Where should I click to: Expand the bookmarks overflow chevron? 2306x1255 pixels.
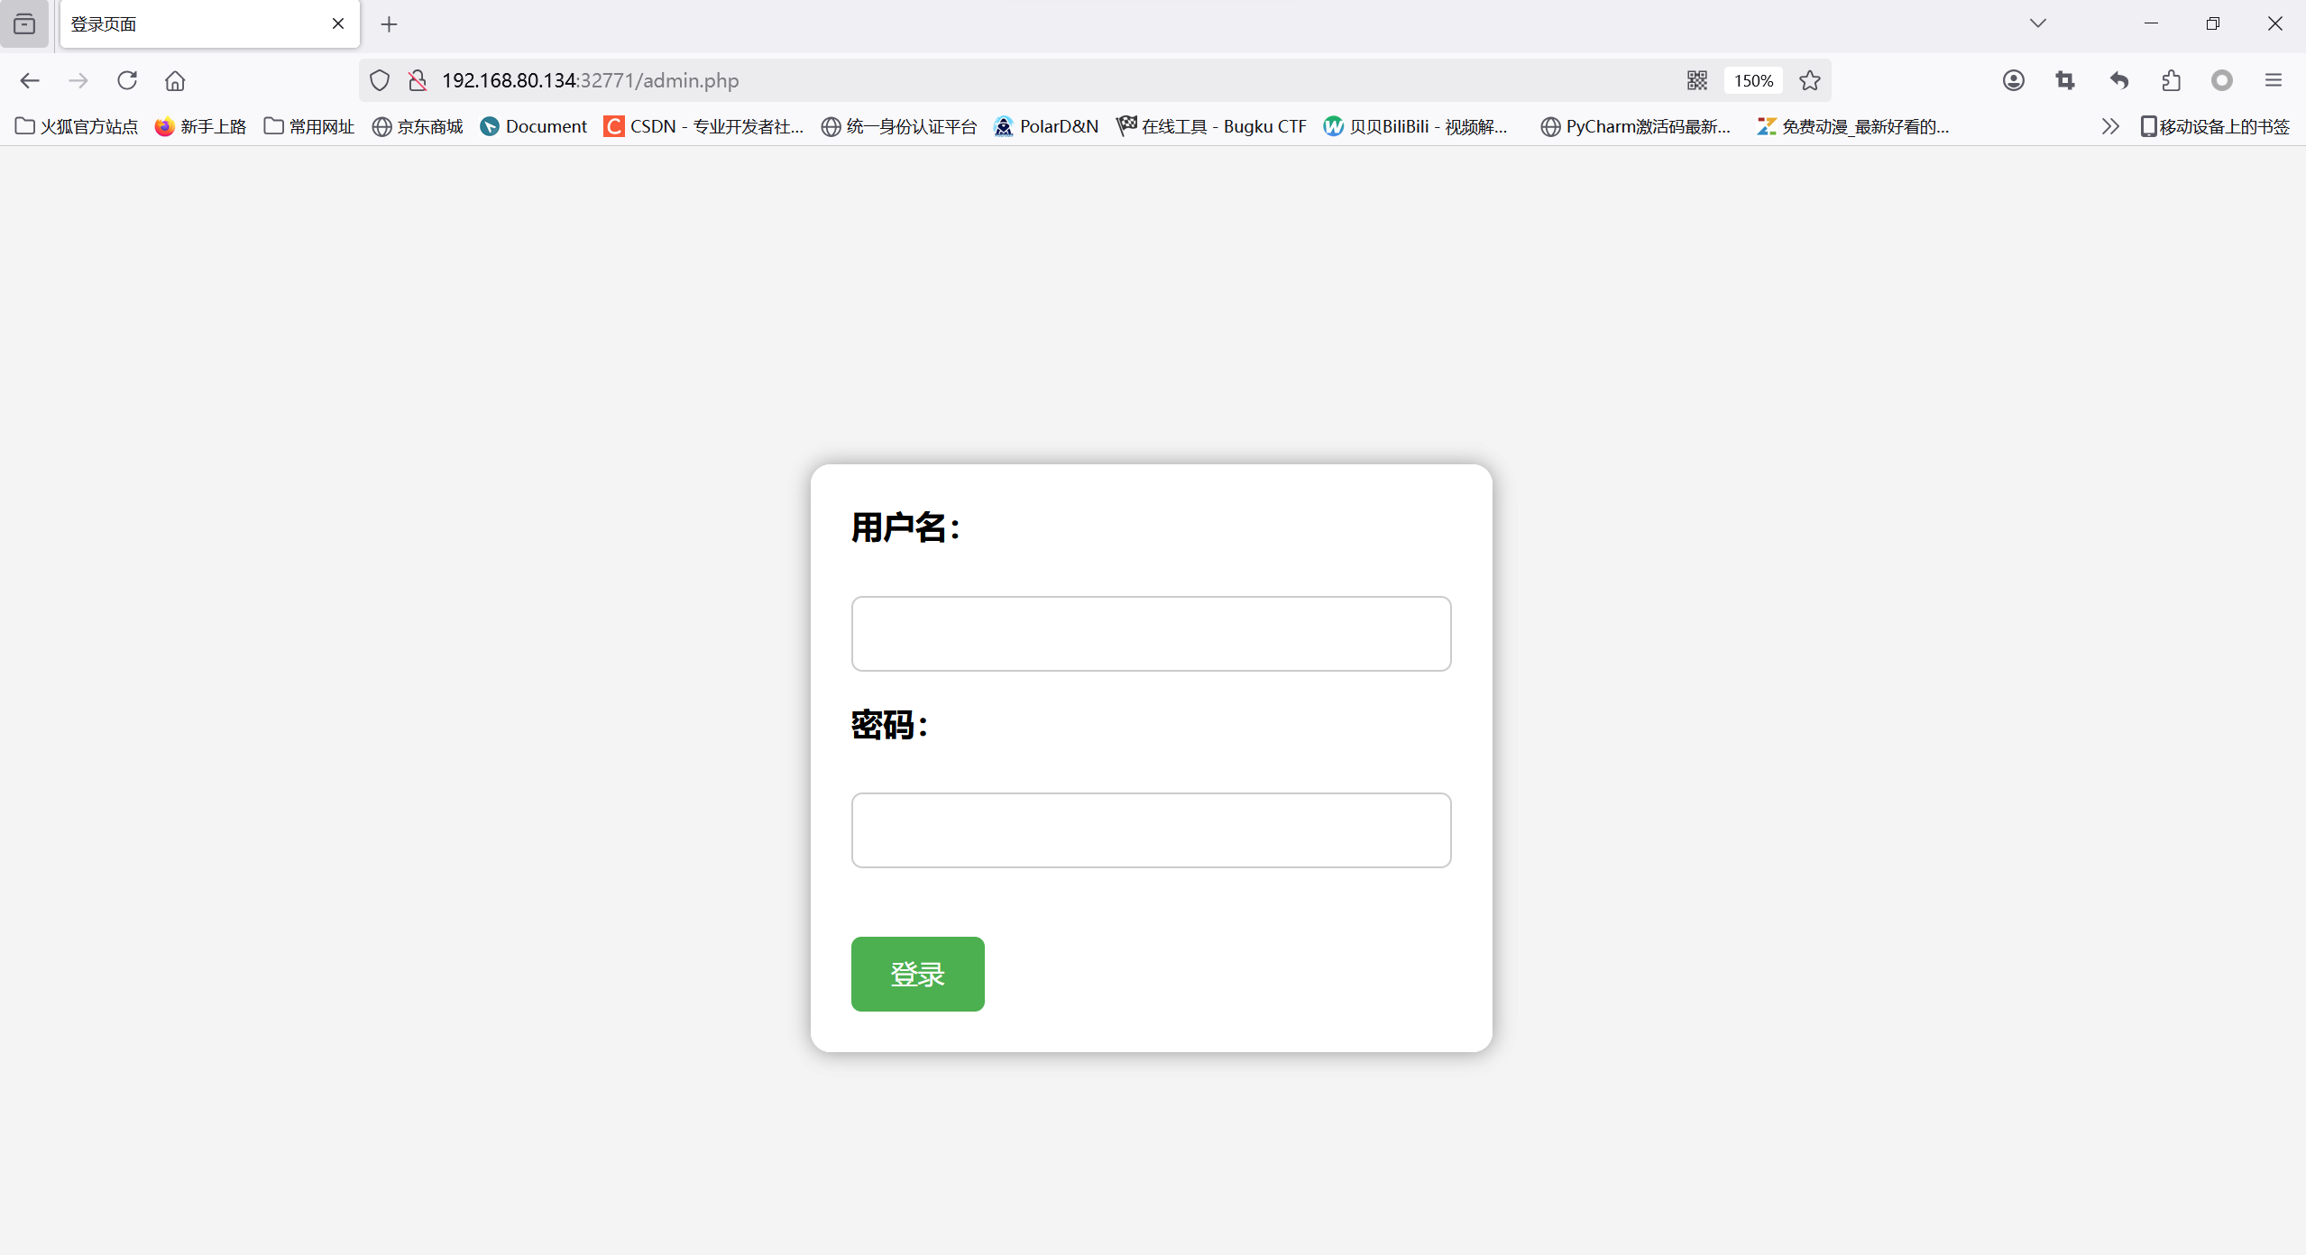2109,126
